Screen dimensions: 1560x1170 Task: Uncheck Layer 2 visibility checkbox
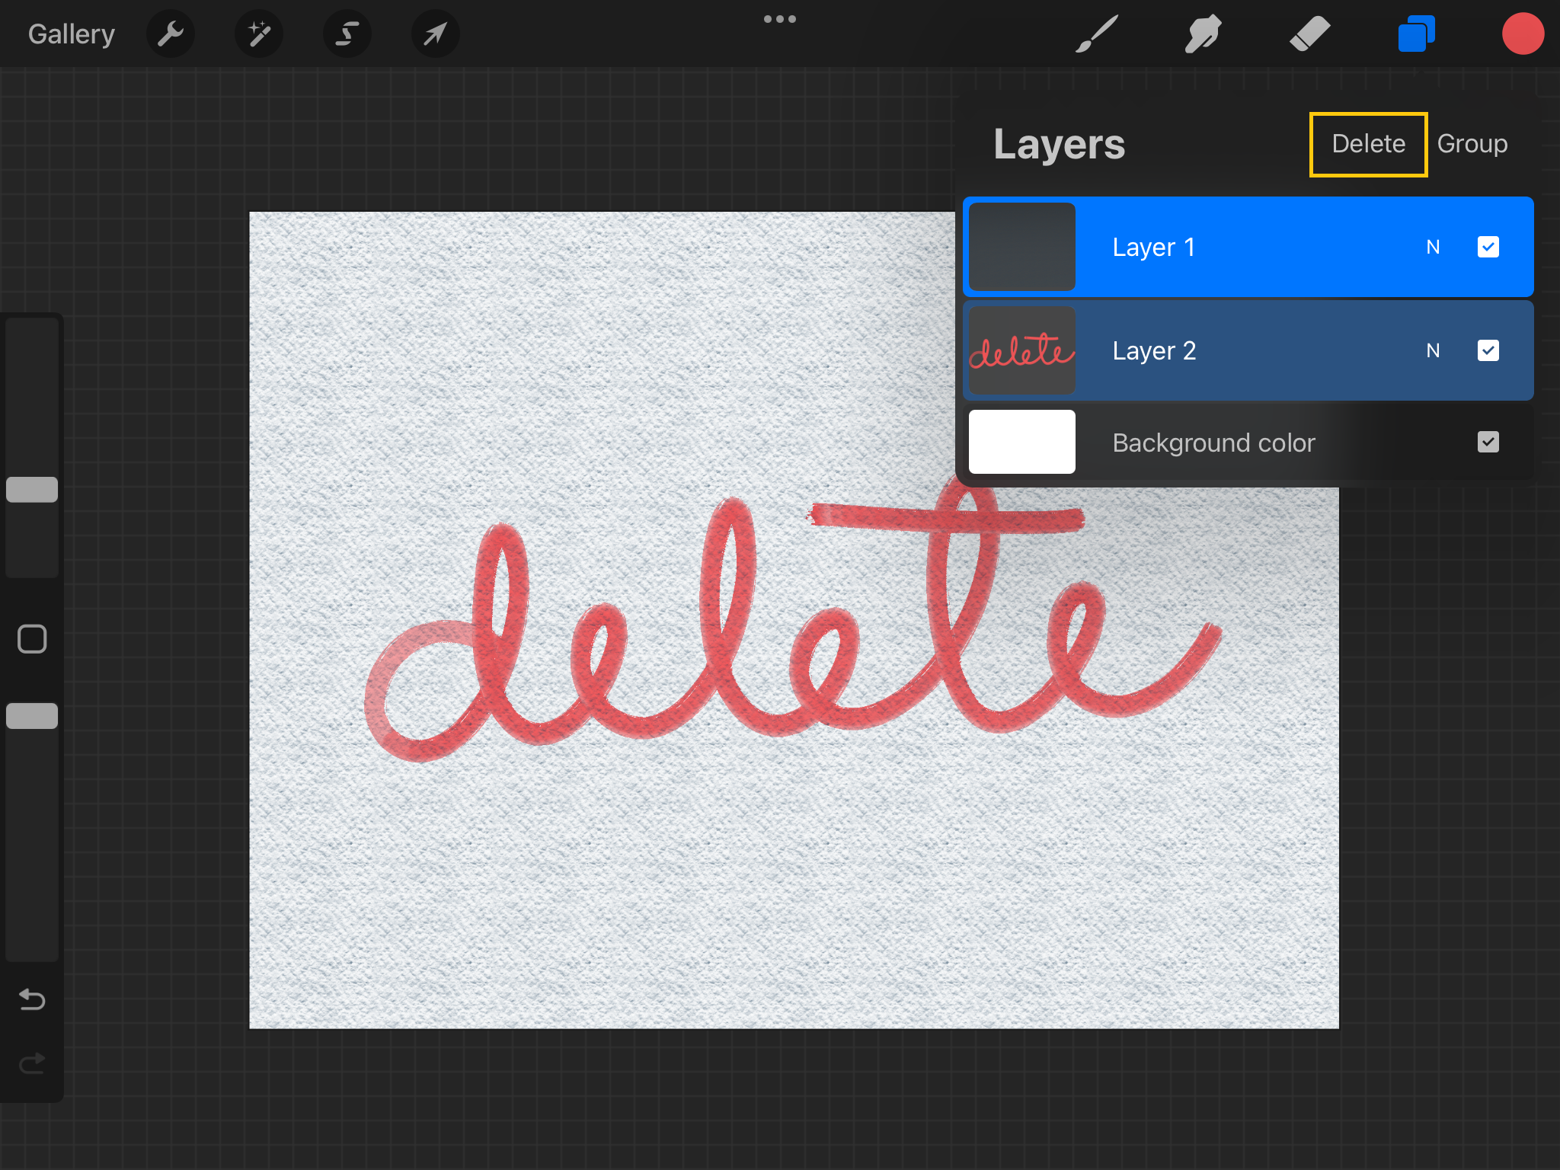click(1488, 350)
